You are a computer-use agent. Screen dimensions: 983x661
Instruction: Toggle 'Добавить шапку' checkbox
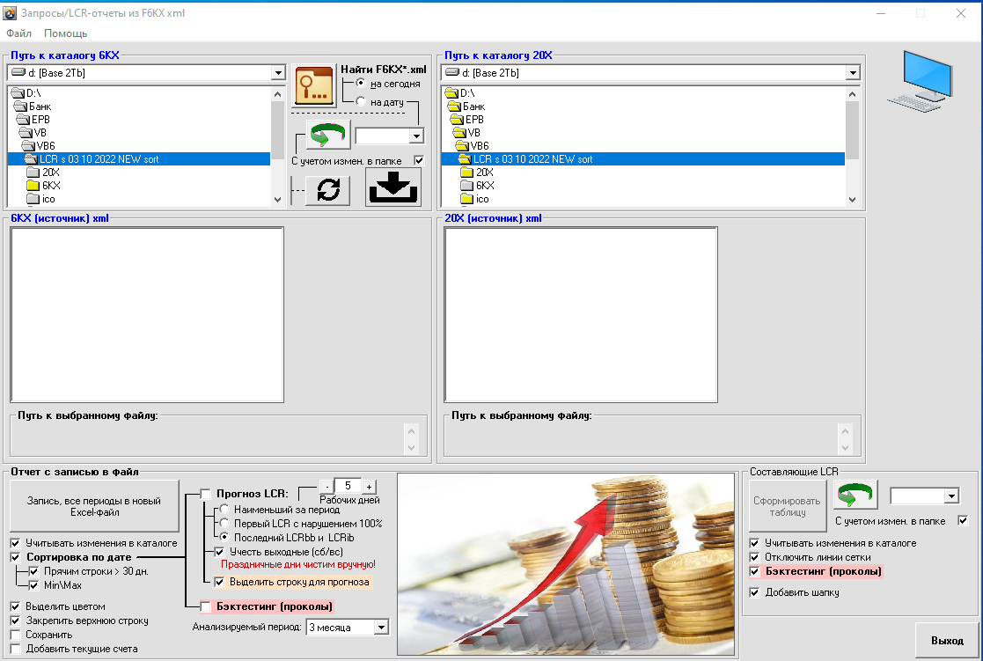click(755, 592)
